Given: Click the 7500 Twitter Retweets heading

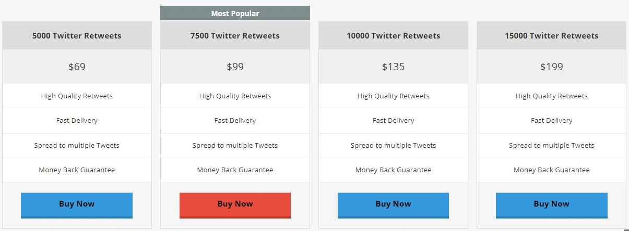Looking at the screenshot, I should coord(235,36).
